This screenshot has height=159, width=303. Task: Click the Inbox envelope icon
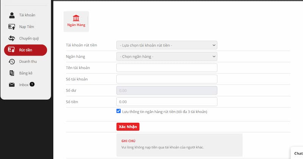pos(12,85)
